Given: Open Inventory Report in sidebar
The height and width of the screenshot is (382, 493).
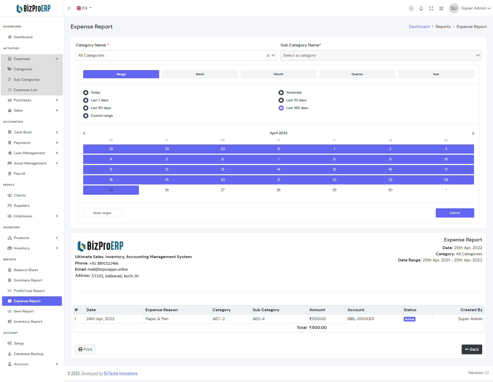Looking at the screenshot, I should click(28, 321).
